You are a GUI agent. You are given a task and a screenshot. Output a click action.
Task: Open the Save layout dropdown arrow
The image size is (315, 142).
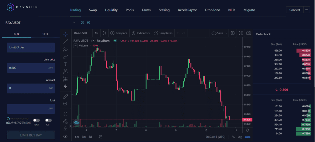pos(227,33)
